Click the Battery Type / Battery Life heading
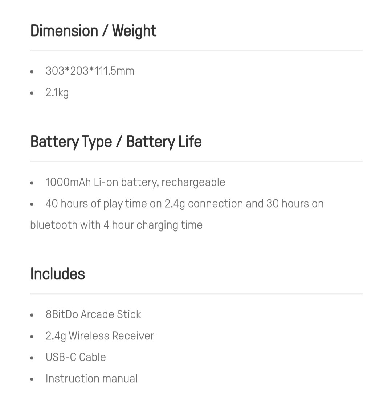Viewport: 392px width, 400px height. pos(116,142)
